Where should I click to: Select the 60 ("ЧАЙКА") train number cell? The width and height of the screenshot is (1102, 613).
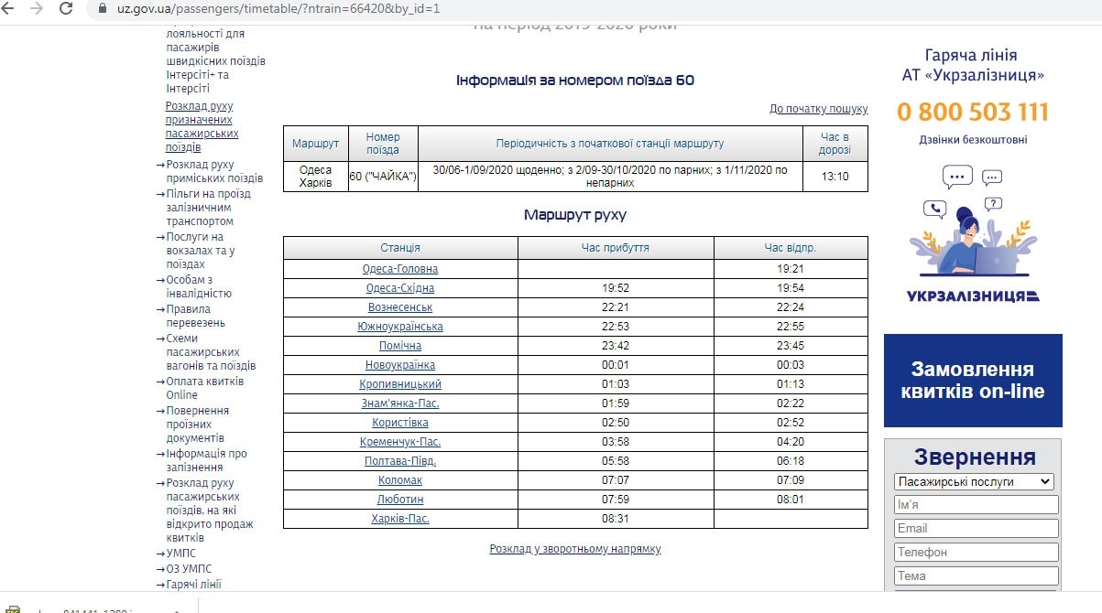tap(383, 177)
